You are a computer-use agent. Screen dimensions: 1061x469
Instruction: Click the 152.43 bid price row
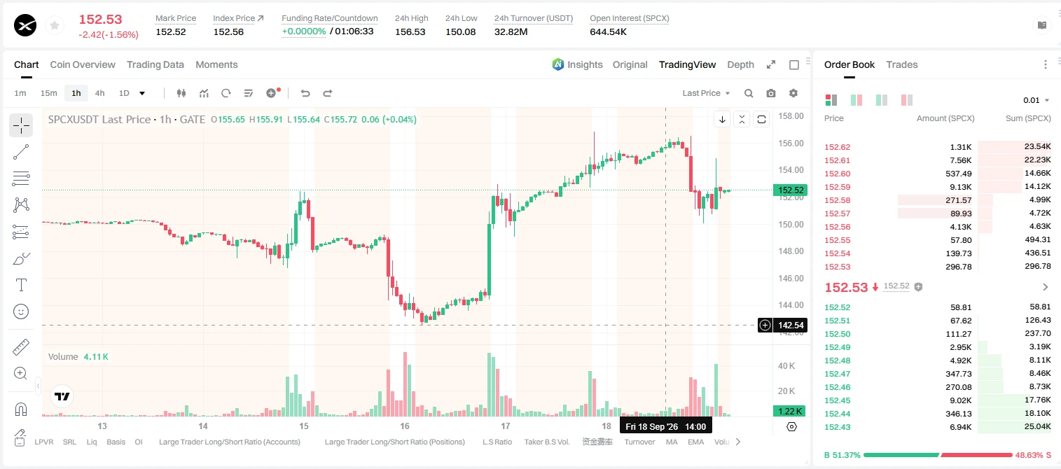point(938,427)
